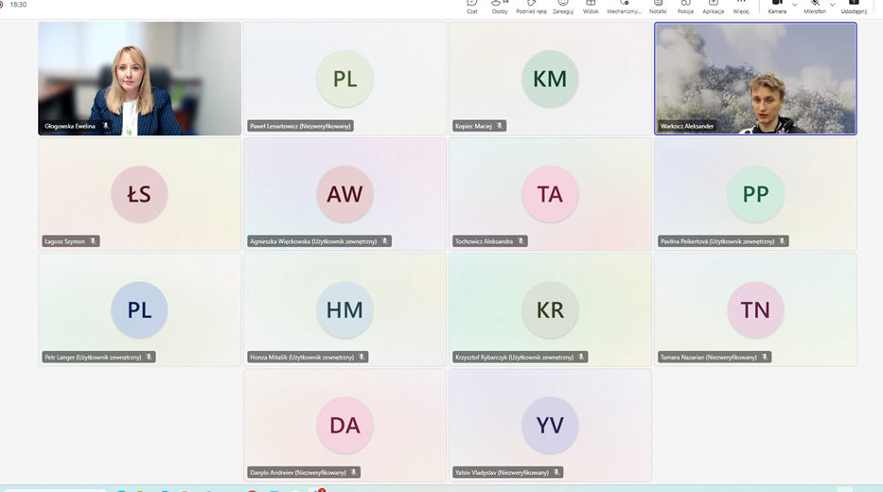Expand the Mikrofon options arrow

pos(833,5)
